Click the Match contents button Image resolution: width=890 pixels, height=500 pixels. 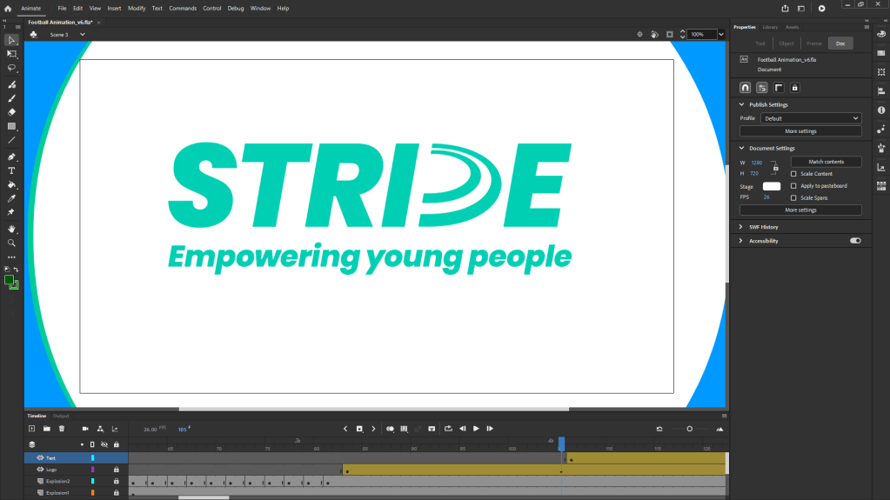(826, 162)
